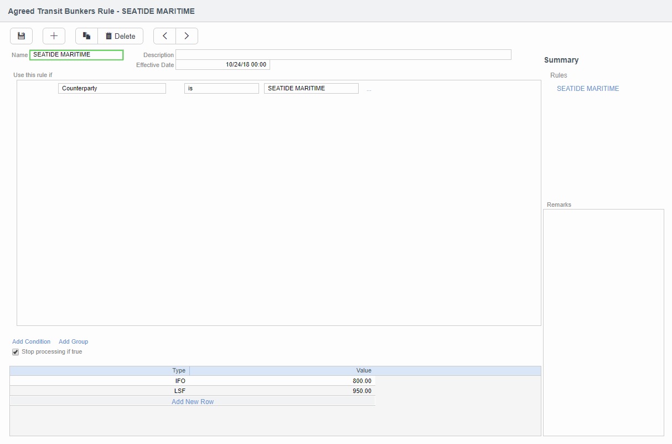672x444 pixels.
Task: Click the Save floppy disk icon
Action: click(21, 36)
